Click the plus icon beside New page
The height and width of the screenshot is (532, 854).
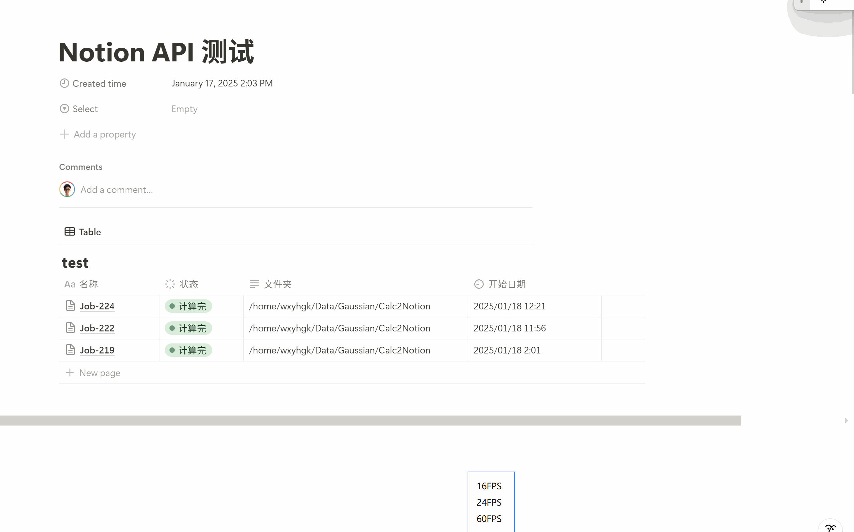[70, 372]
